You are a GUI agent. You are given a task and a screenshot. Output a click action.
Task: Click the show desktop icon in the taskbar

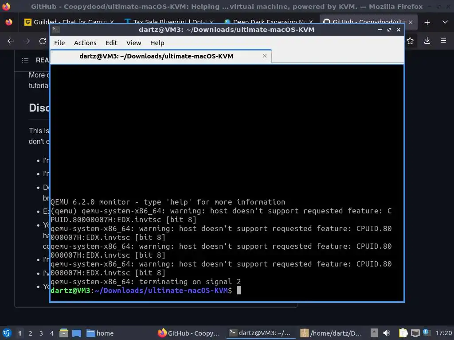tap(77, 333)
